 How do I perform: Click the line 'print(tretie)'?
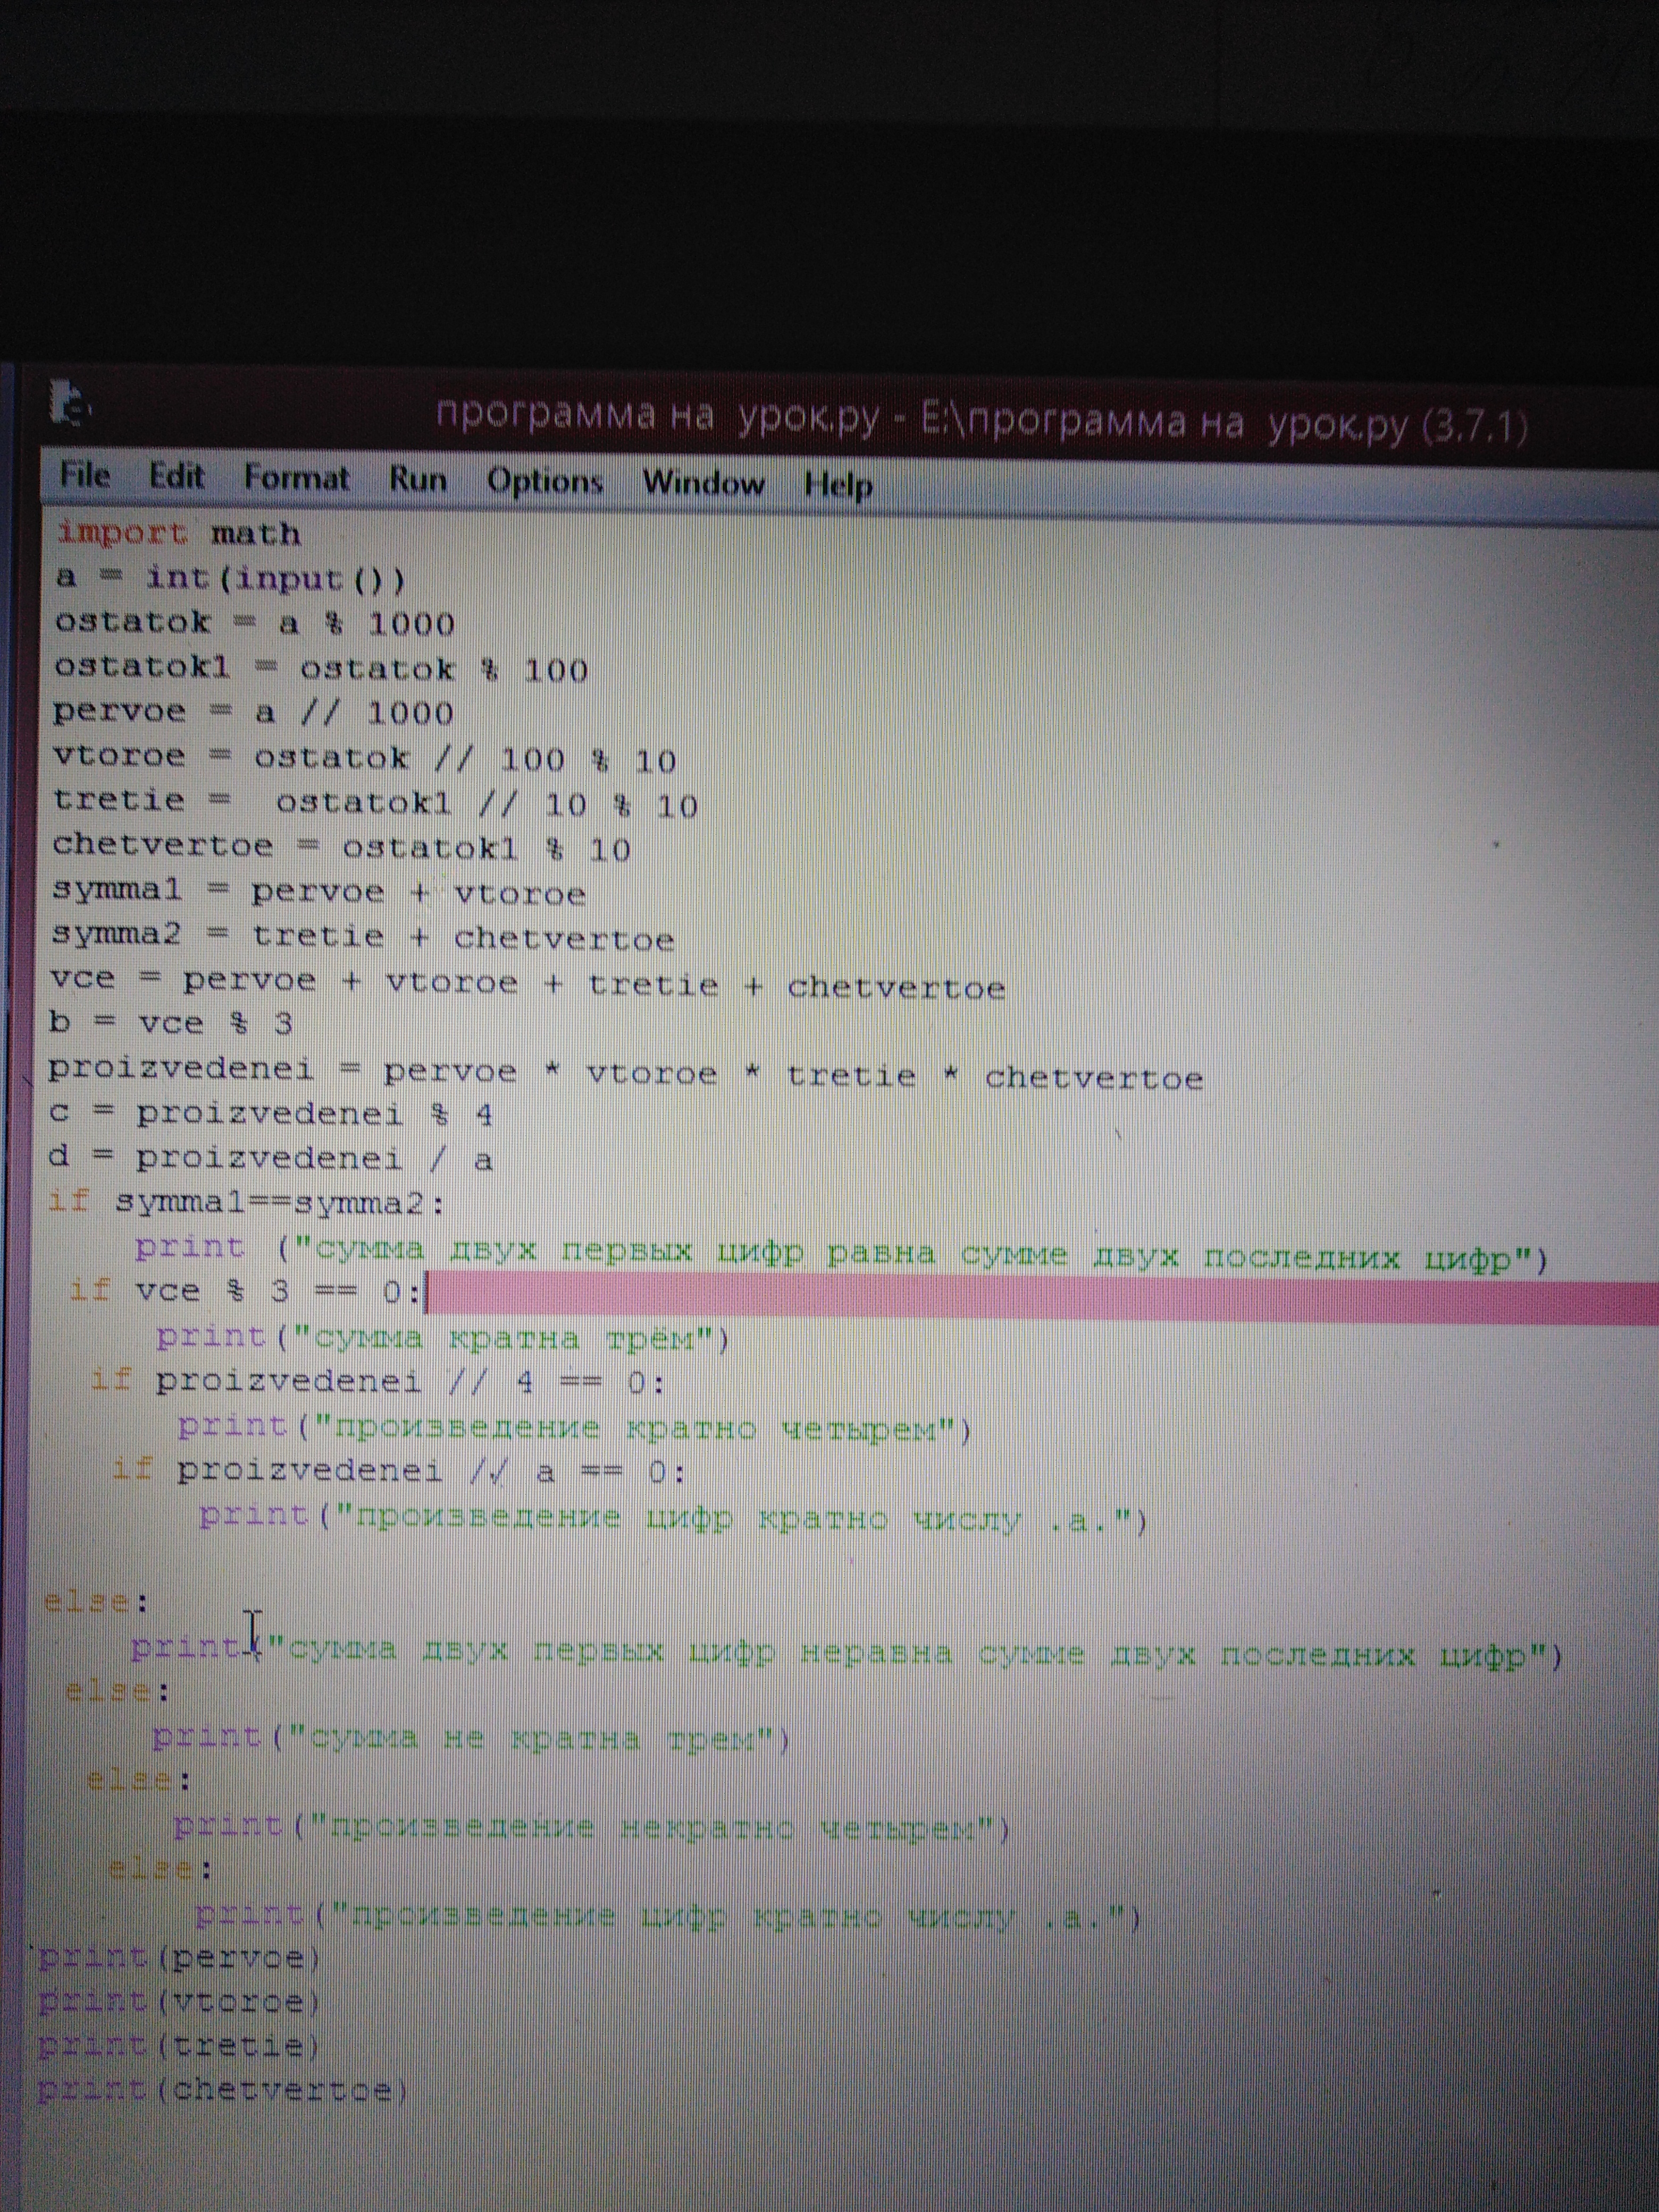(179, 2046)
